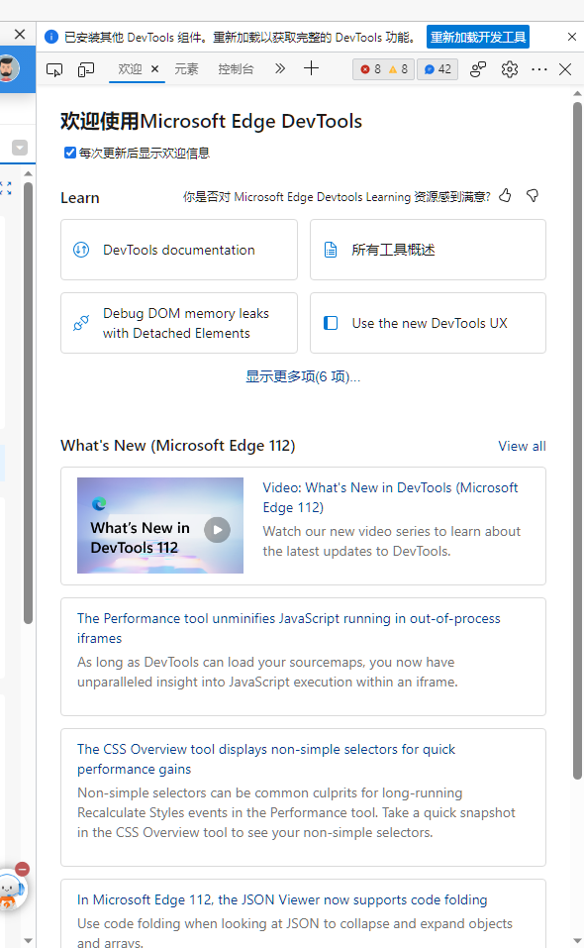Screen dimensions: 584x948
Task: Click the red errors count badge
Action: pyautogui.click(x=370, y=69)
